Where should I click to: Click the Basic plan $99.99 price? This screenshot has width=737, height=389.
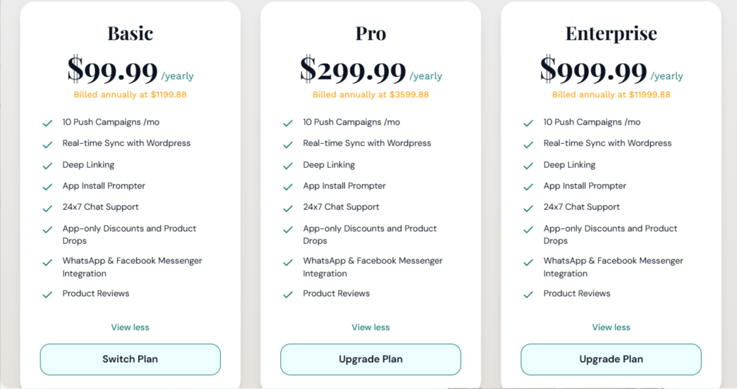pyautogui.click(x=113, y=70)
